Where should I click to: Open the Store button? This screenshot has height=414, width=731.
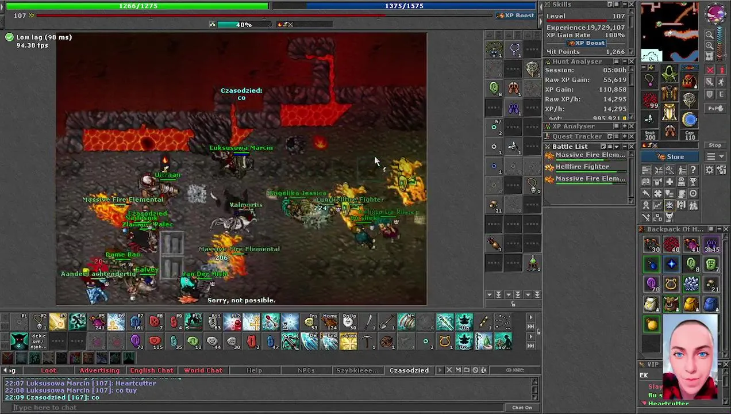(670, 157)
